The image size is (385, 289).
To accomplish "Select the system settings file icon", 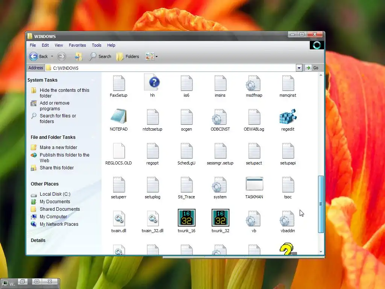I will (x=220, y=185).
